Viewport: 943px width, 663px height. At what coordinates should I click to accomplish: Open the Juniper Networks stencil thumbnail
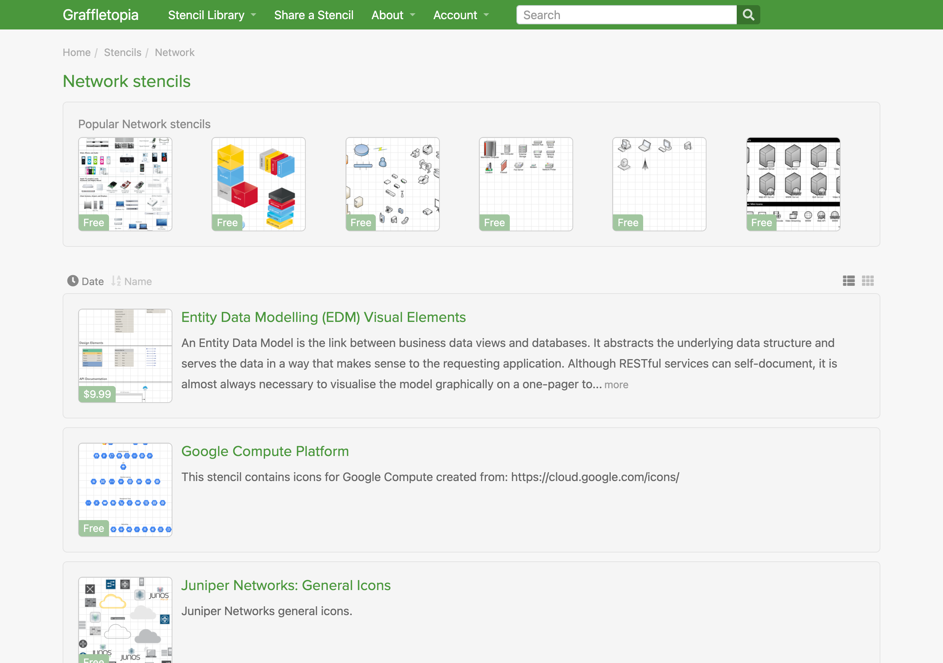point(125,620)
